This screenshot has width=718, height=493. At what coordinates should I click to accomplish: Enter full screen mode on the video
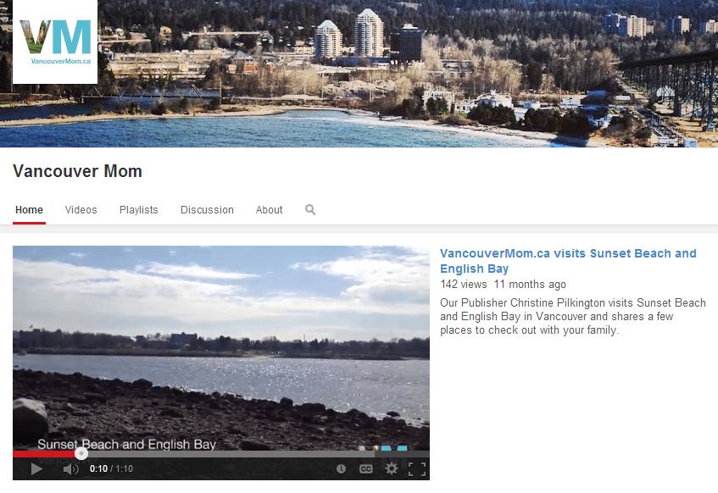tap(417, 468)
